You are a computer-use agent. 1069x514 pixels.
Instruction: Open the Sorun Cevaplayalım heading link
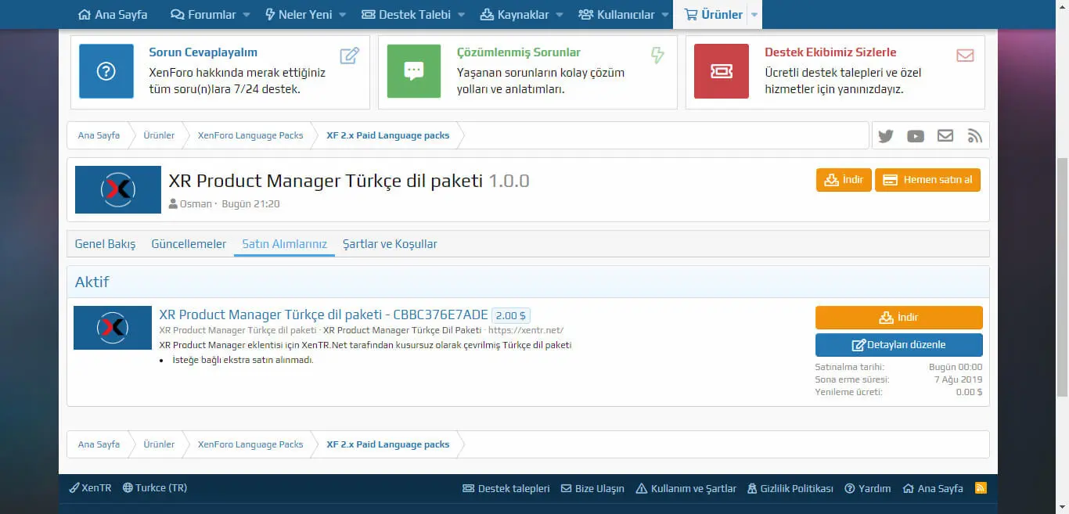(x=203, y=52)
